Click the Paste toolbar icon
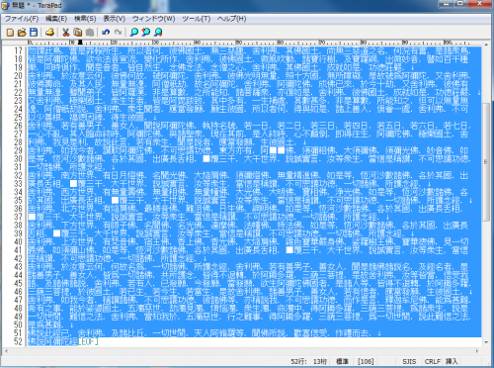Screen dimensions: 494x368 (x=90, y=33)
